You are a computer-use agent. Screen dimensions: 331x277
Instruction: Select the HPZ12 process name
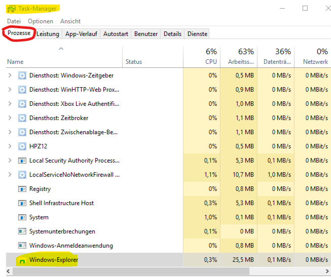coord(38,146)
